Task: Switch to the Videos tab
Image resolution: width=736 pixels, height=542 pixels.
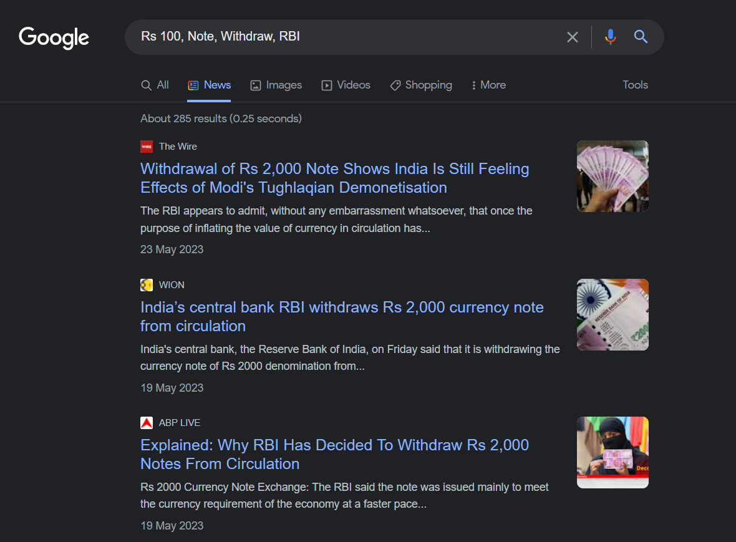Action: pyautogui.click(x=346, y=85)
